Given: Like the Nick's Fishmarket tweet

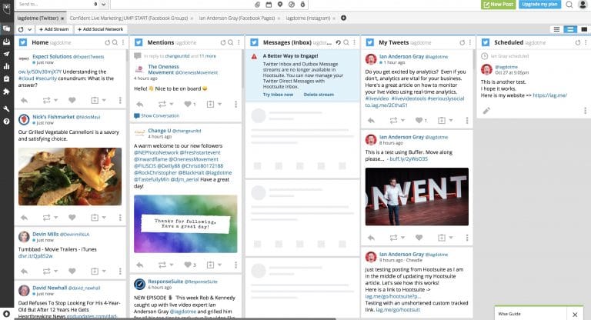Looking at the screenshot, I should [72, 217].
